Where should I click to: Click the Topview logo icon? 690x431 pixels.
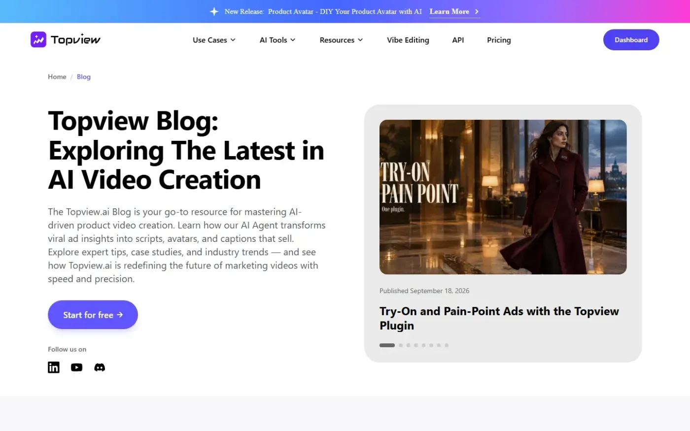(x=38, y=39)
